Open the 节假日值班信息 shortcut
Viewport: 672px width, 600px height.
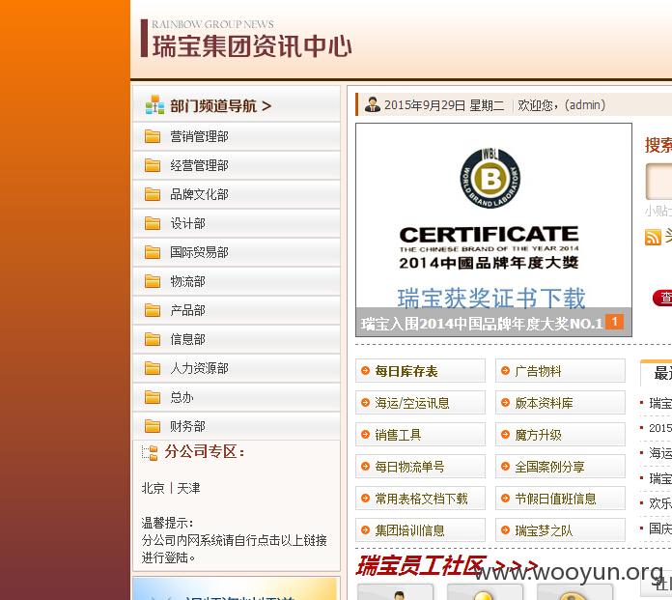[560, 499]
